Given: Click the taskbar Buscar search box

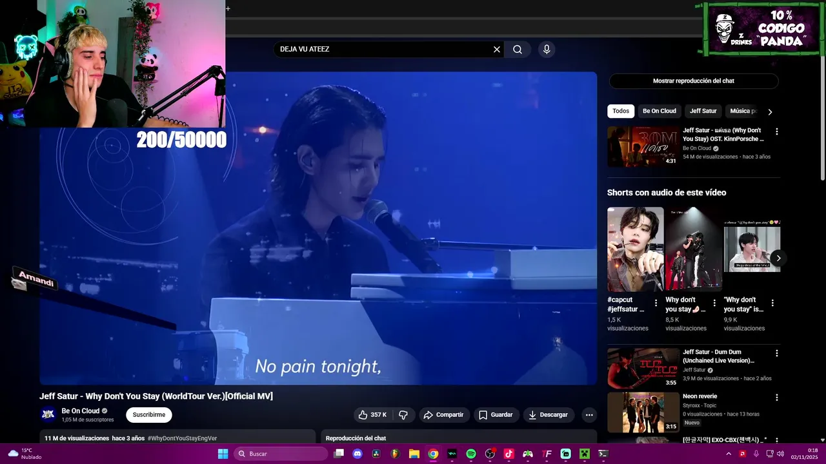Looking at the screenshot, I should pyautogui.click(x=280, y=454).
